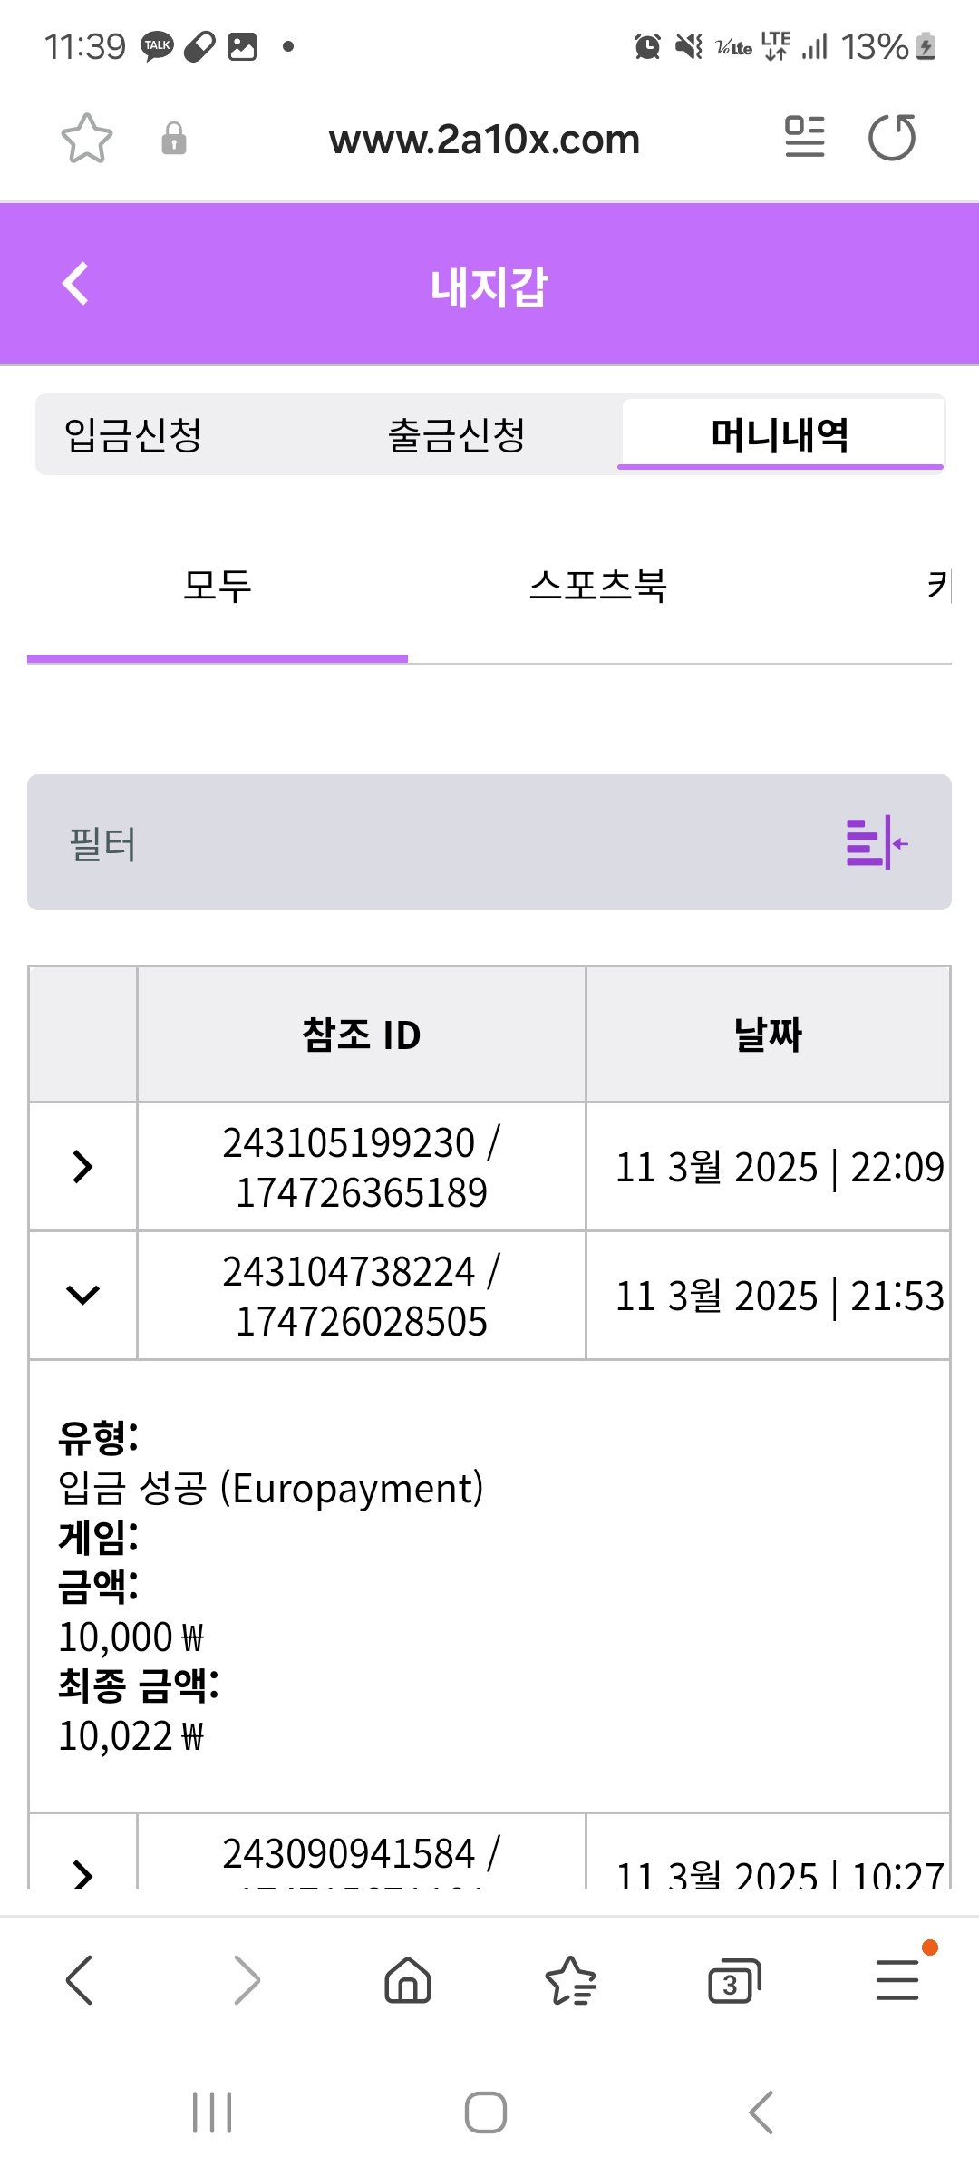Select the 스포츠북 category tab
This screenshot has width=979, height=2176.
[x=598, y=586]
